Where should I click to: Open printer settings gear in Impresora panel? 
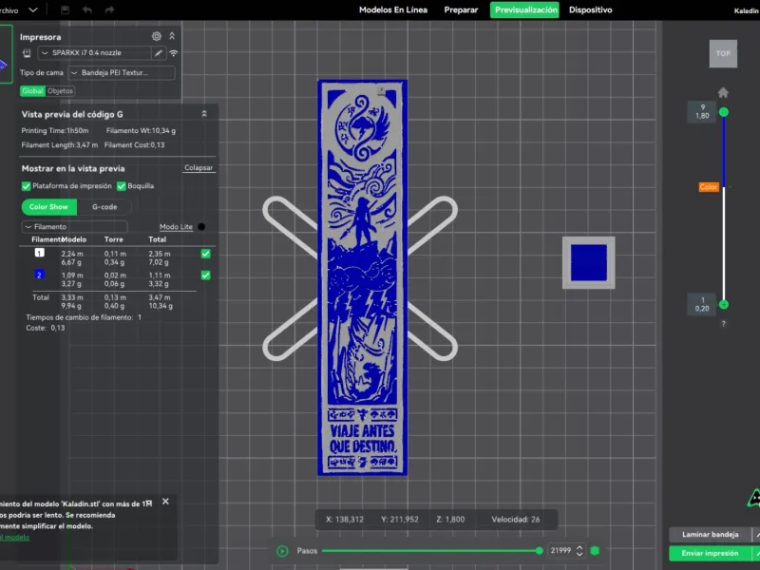pos(157,36)
